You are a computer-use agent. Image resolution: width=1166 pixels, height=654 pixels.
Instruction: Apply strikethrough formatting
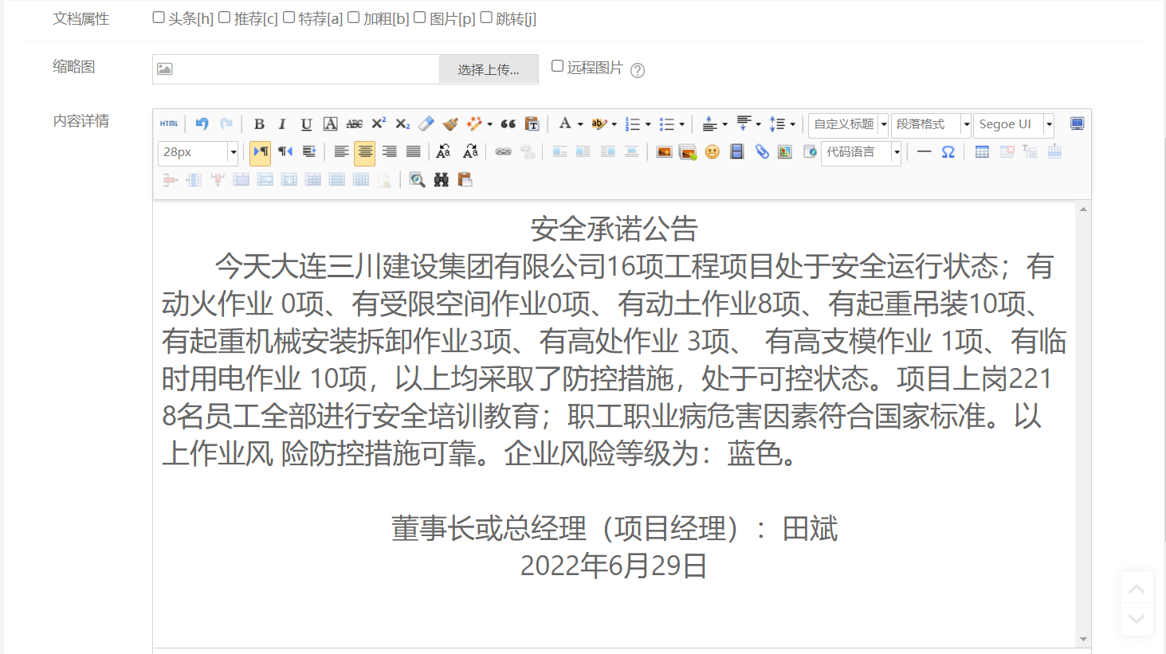pyautogui.click(x=355, y=124)
